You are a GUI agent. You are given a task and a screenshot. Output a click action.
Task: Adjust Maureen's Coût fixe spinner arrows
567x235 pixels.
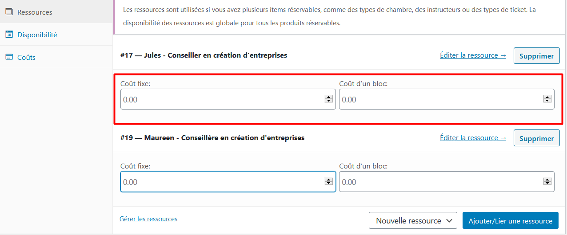[x=329, y=182]
